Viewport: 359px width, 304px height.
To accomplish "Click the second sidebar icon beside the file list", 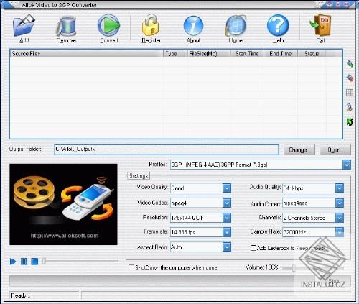I will click(350, 78).
